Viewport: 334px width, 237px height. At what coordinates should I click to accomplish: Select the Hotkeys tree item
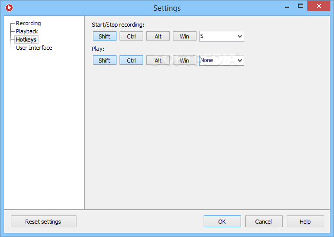pyautogui.click(x=26, y=39)
